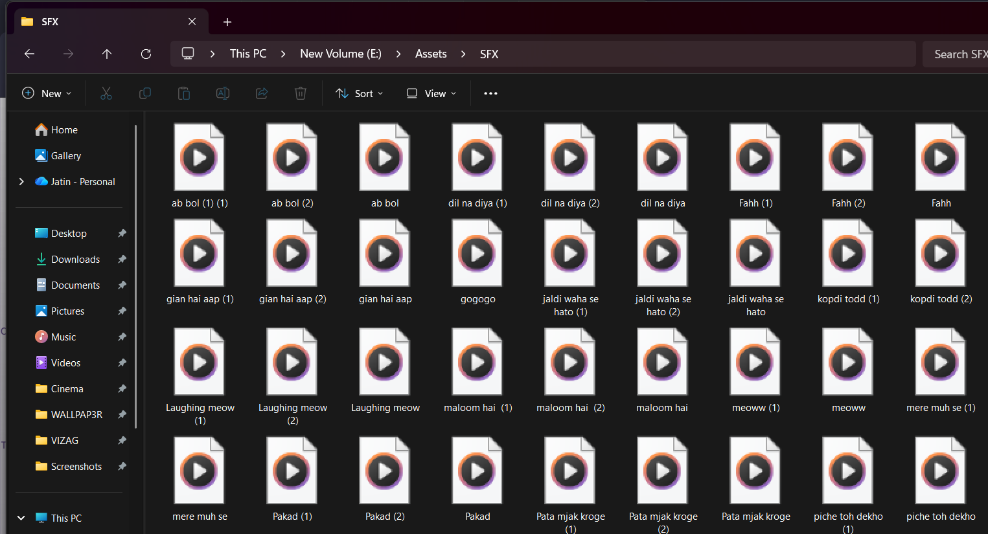This screenshot has height=534, width=988.
Task: Click the Delete trash icon
Action: [x=301, y=93]
